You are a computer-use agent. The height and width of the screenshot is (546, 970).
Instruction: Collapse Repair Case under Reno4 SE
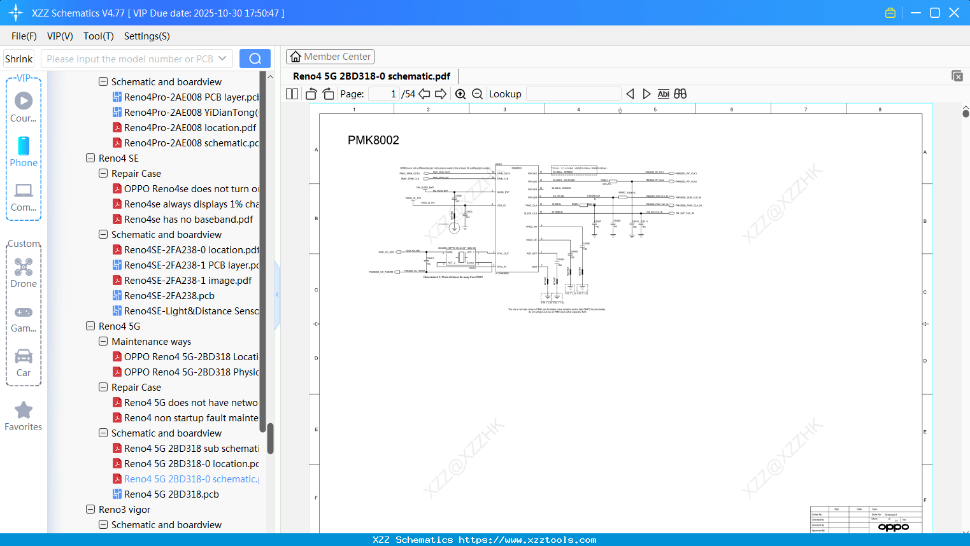click(x=103, y=173)
